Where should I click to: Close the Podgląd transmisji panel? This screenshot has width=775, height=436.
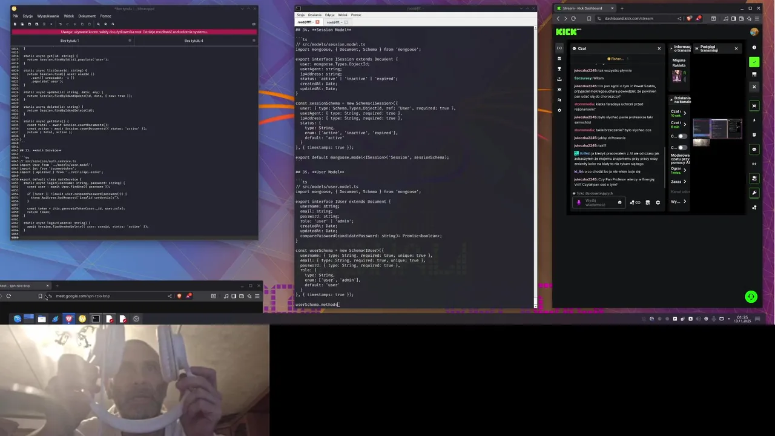736,48
